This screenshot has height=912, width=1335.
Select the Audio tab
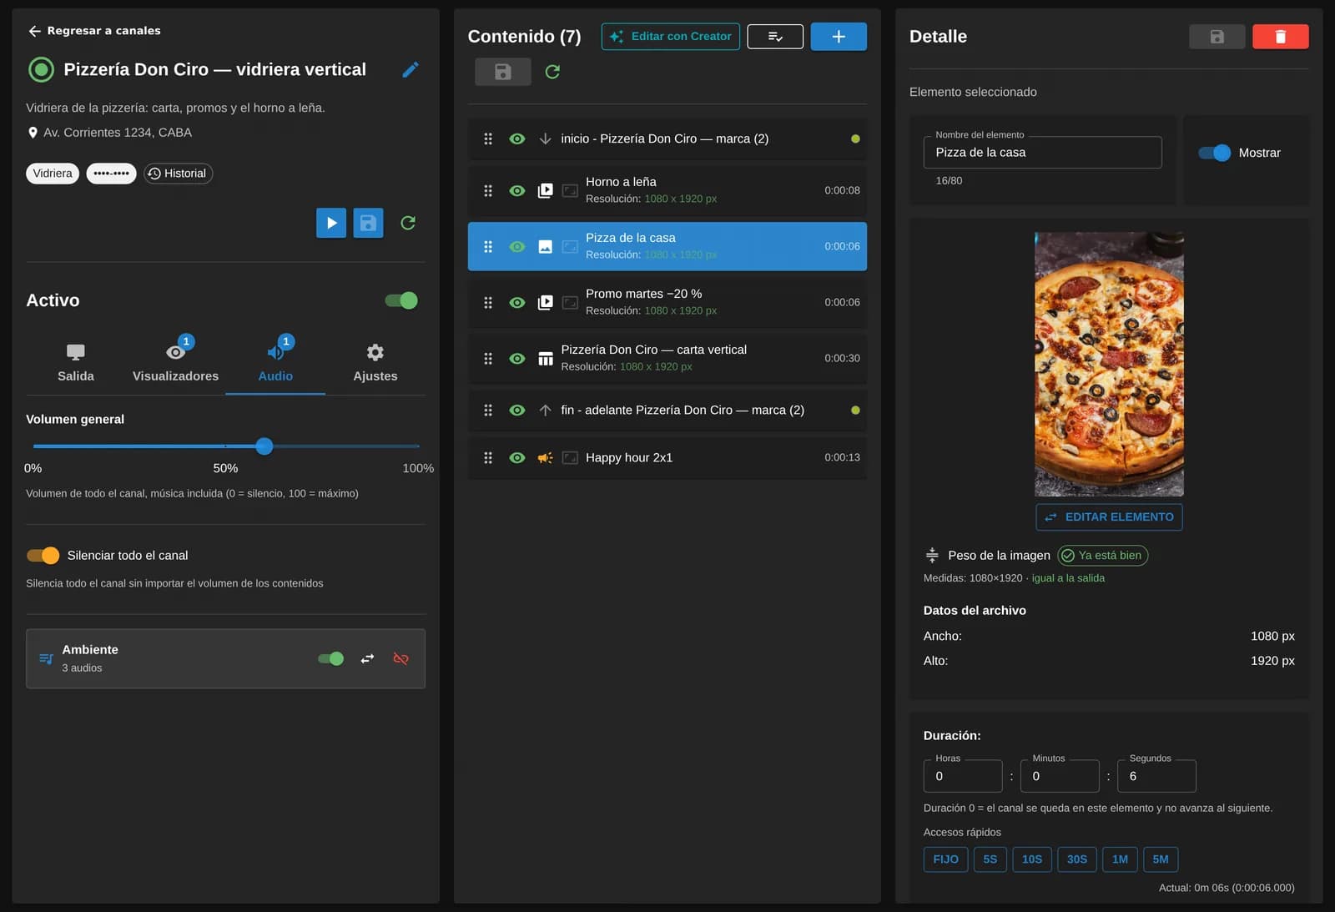275,363
